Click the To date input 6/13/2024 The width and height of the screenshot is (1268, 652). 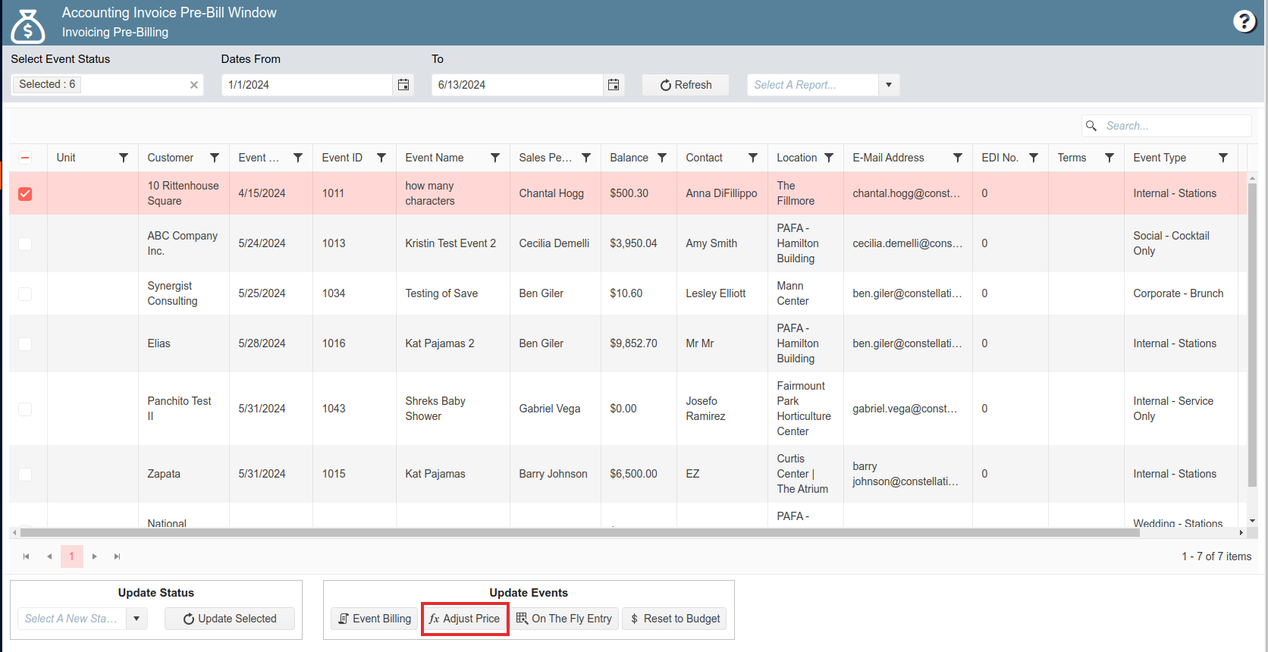coord(518,85)
